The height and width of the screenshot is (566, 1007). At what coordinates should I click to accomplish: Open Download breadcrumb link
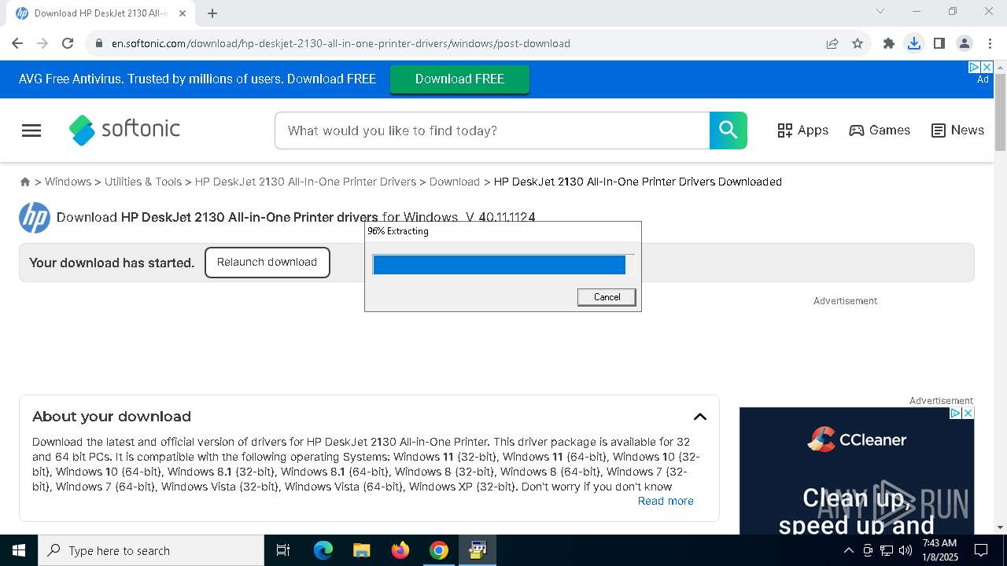[x=455, y=182]
